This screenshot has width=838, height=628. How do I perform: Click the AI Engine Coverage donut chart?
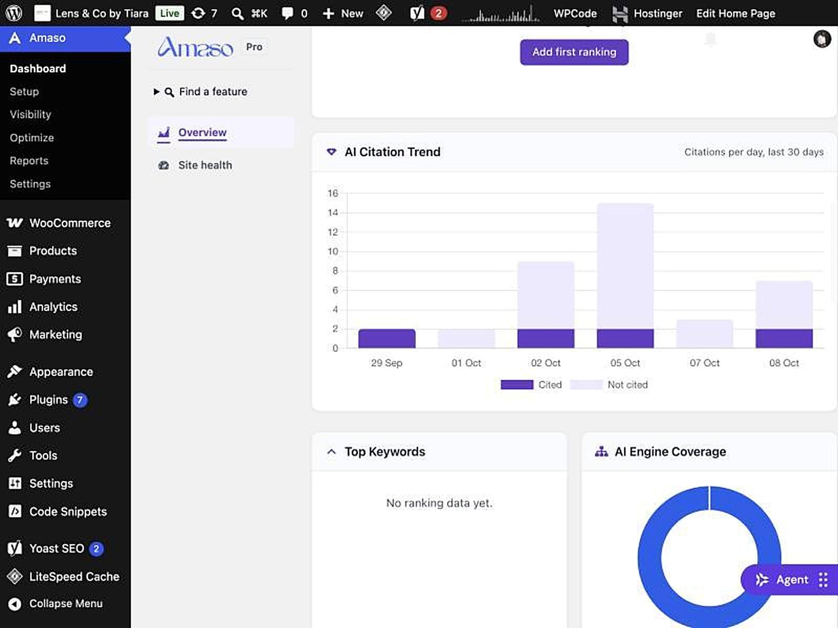(709, 558)
